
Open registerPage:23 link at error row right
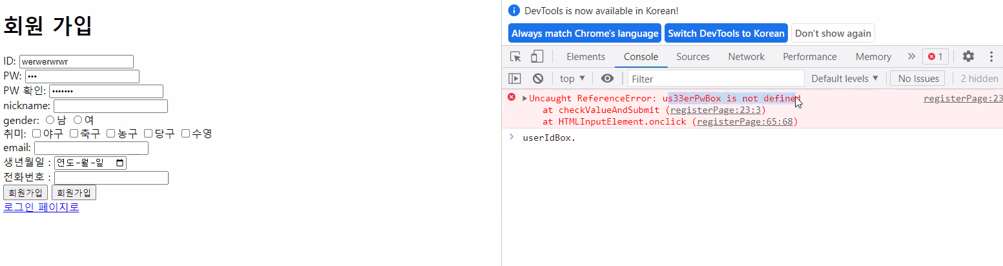(x=963, y=99)
